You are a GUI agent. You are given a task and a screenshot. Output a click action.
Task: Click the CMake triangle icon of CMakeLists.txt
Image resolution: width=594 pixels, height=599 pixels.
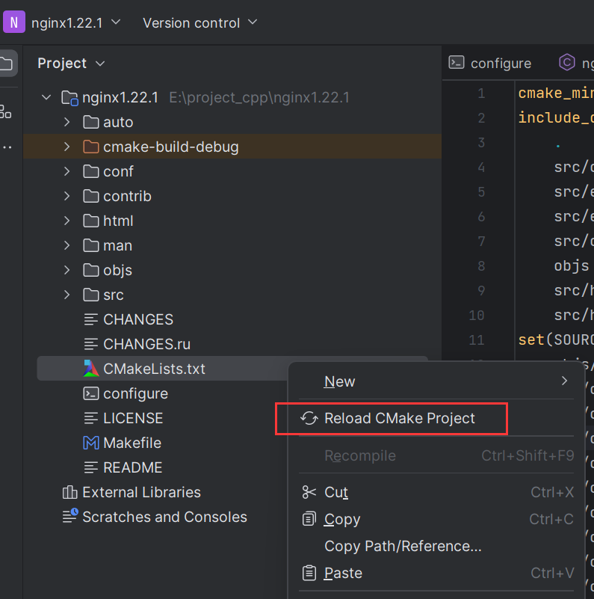coord(91,369)
